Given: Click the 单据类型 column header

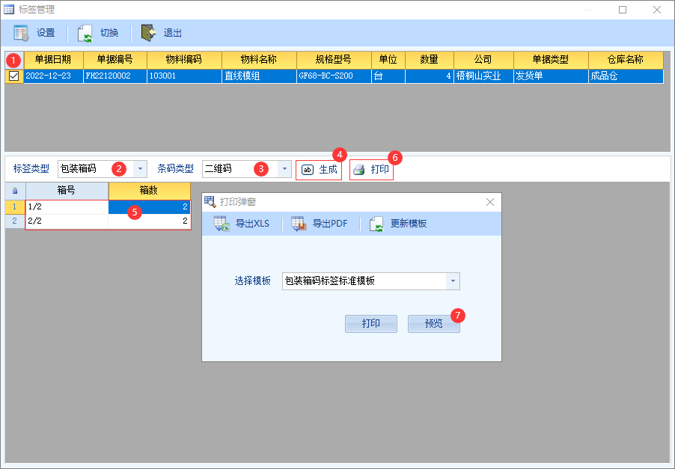Looking at the screenshot, I should [x=551, y=60].
